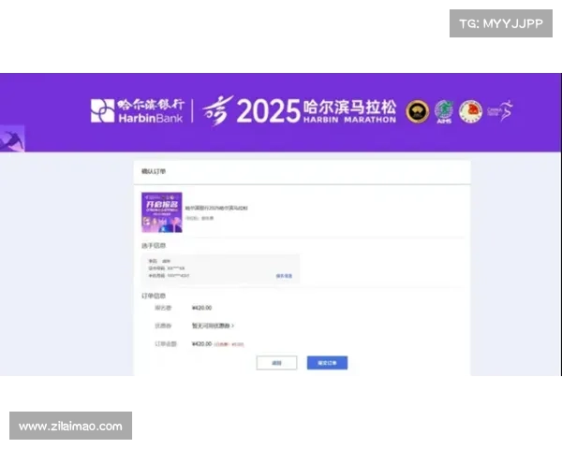
Task: Click the Harbin Bank logo
Action: click(x=138, y=110)
